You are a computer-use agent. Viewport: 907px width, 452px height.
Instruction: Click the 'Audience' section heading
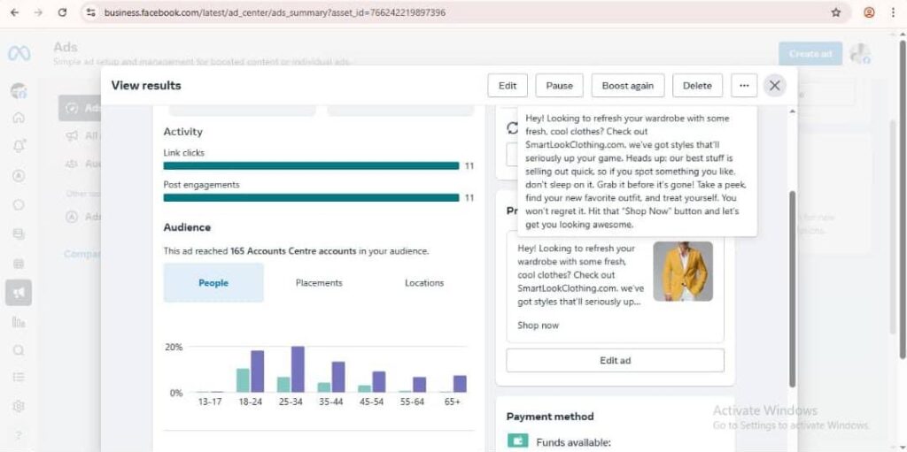coord(187,227)
